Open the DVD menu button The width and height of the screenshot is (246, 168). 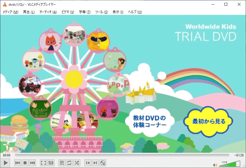pyautogui.click(x=103, y=163)
